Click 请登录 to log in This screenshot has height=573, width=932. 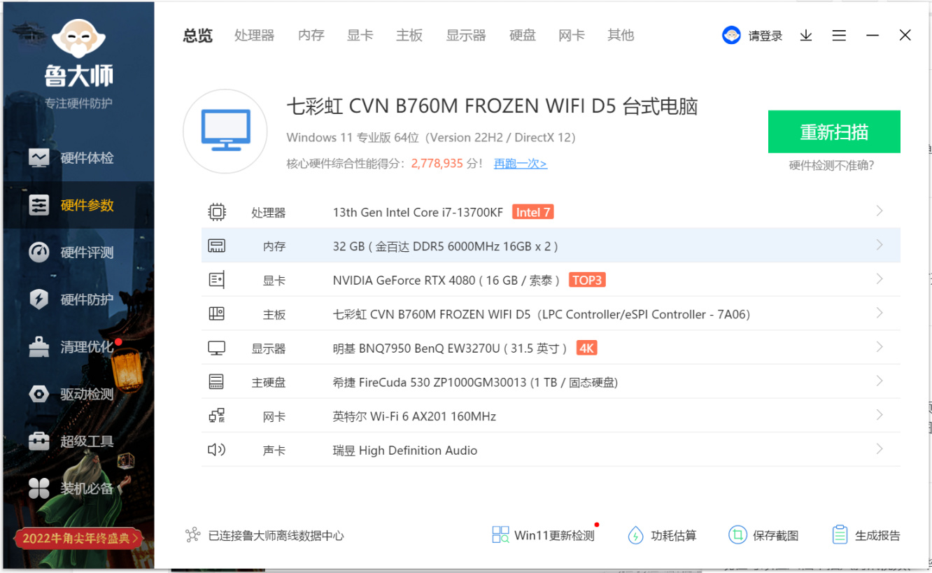(x=765, y=36)
